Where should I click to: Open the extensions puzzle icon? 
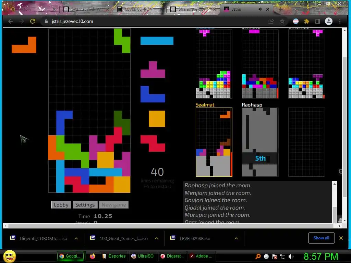(307, 21)
